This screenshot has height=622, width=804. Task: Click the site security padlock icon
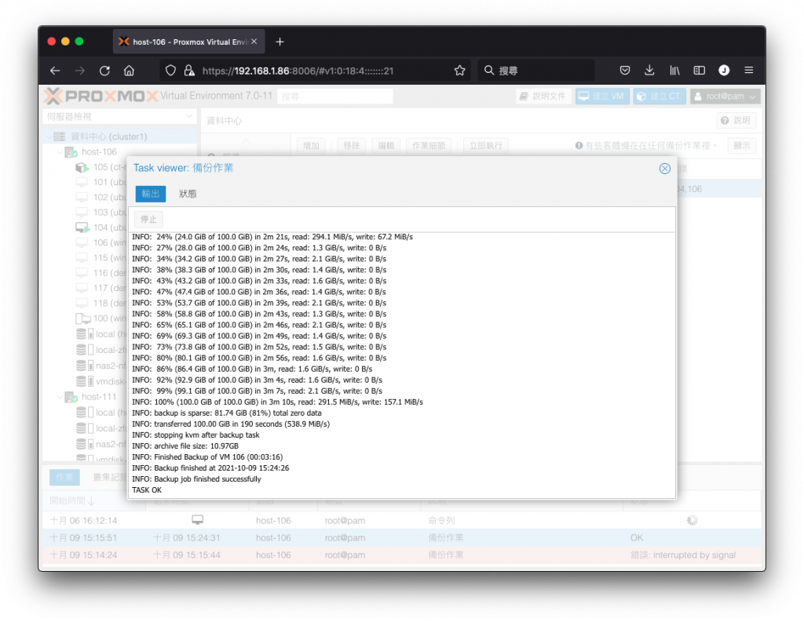189,71
